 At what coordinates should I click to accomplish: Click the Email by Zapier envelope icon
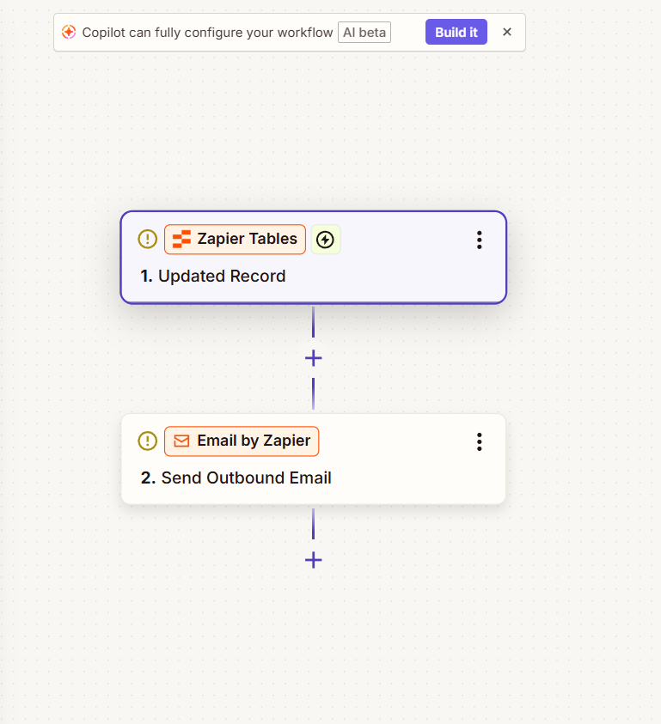point(181,441)
